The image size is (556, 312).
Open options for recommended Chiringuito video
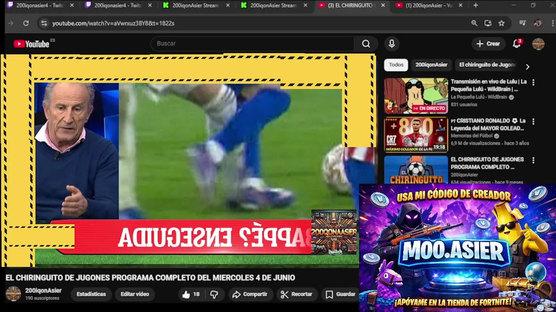pos(533,160)
